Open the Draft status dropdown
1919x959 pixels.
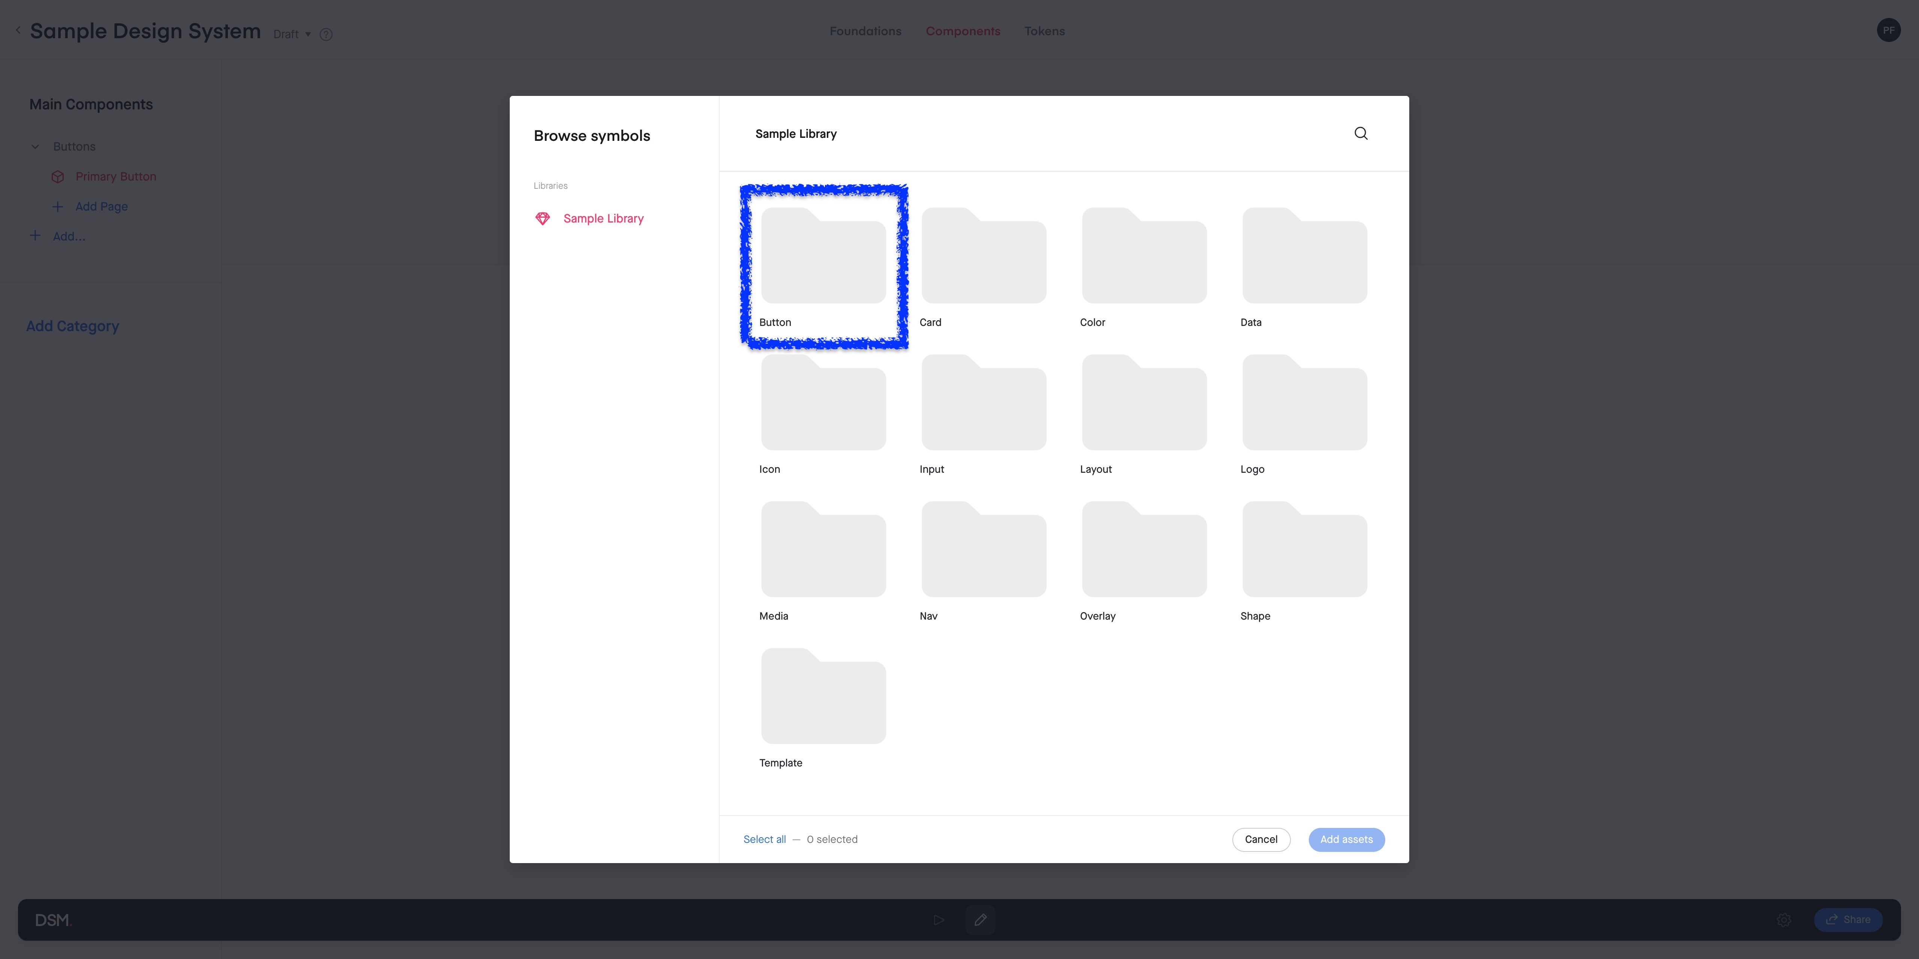[292, 34]
